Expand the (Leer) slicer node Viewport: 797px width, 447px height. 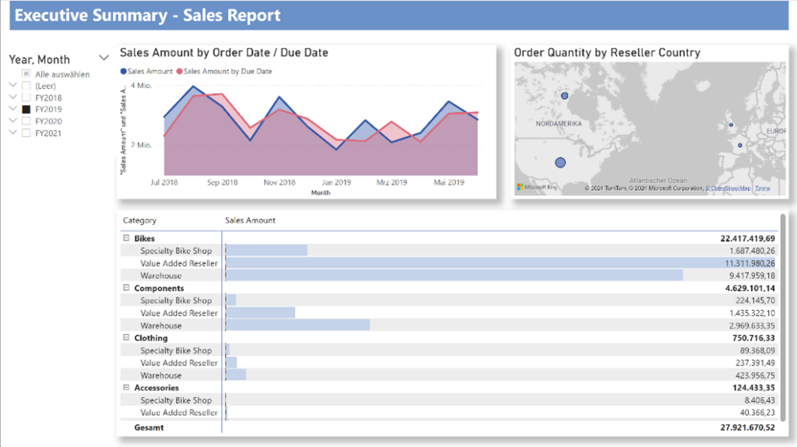[13, 85]
